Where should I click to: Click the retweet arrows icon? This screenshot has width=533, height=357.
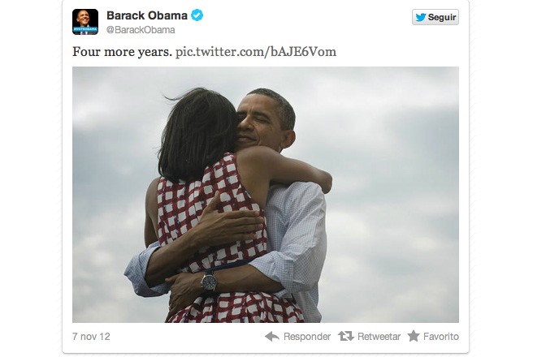pyautogui.click(x=345, y=336)
